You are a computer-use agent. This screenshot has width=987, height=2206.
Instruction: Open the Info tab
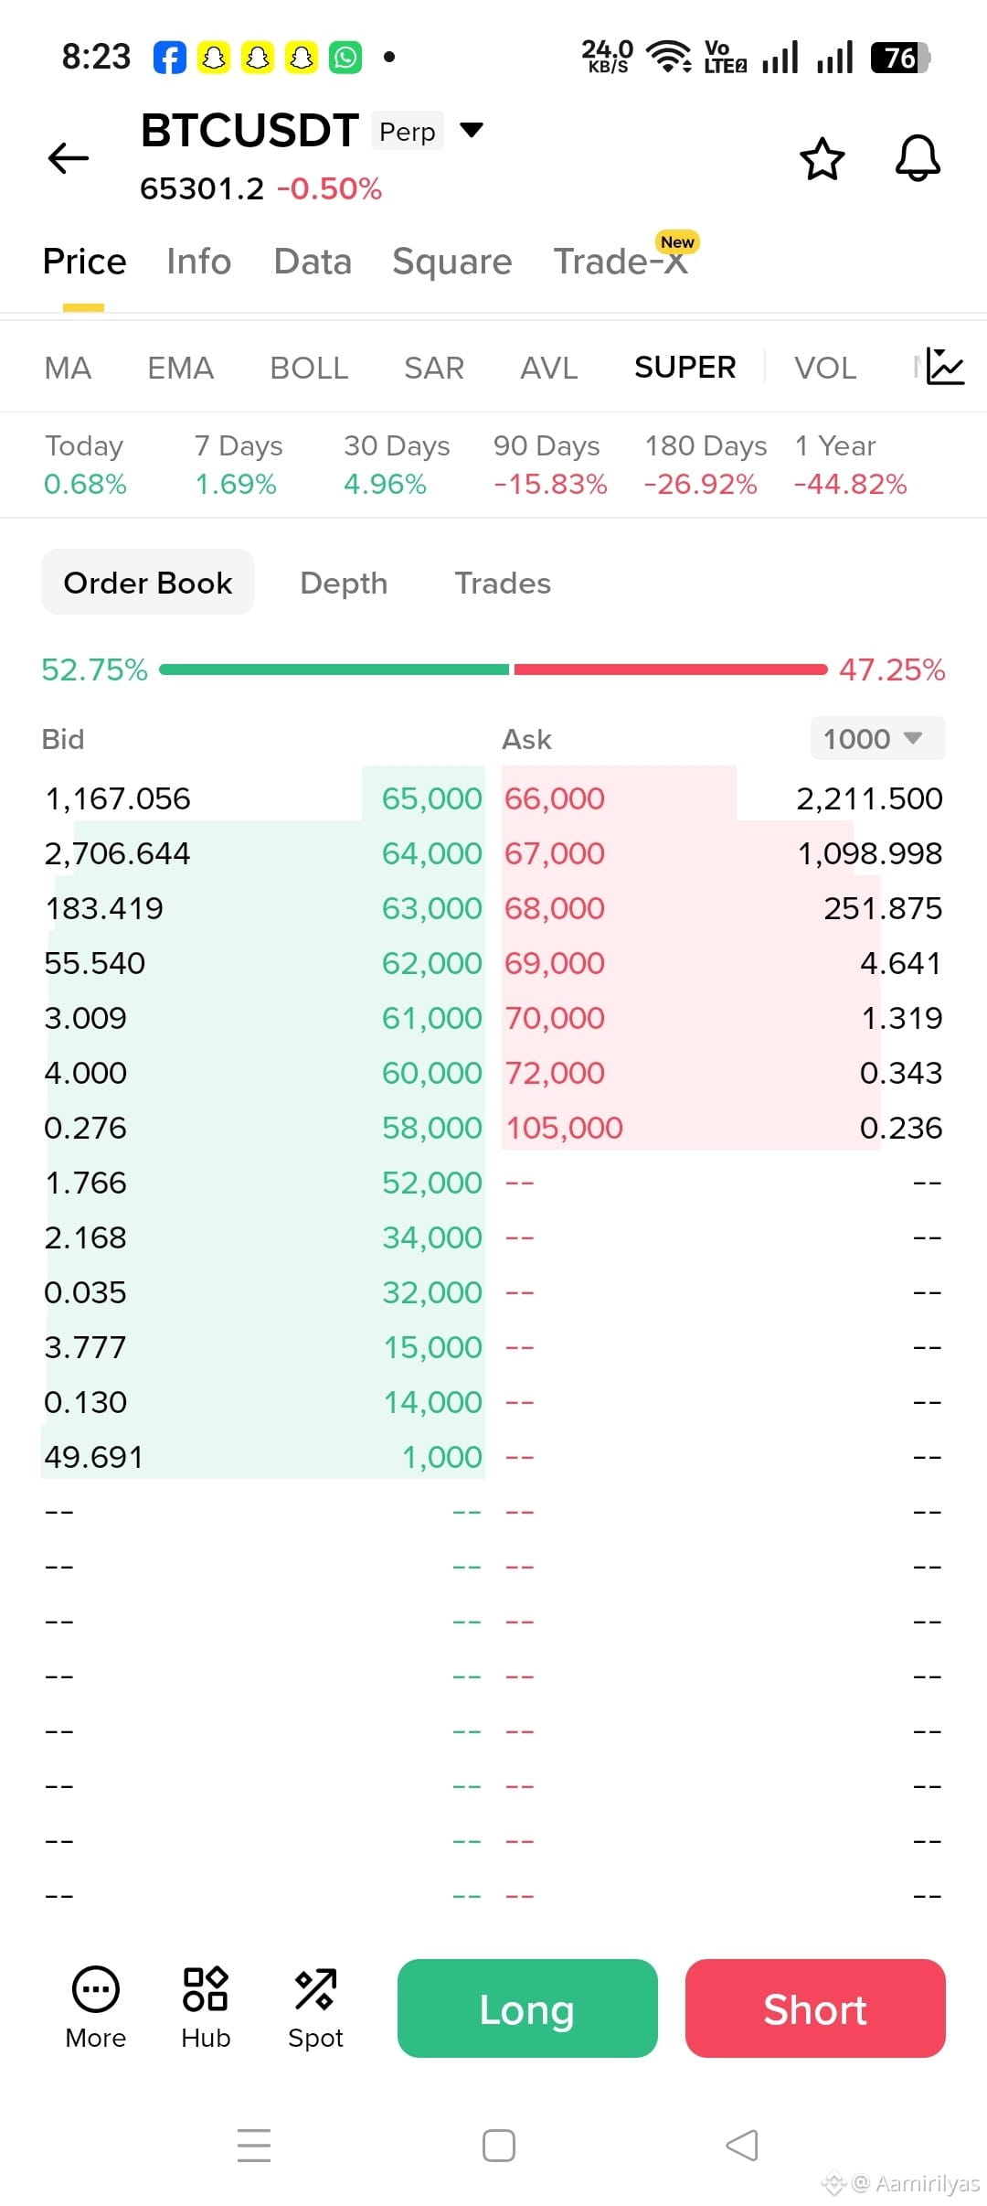pos(198,262)
